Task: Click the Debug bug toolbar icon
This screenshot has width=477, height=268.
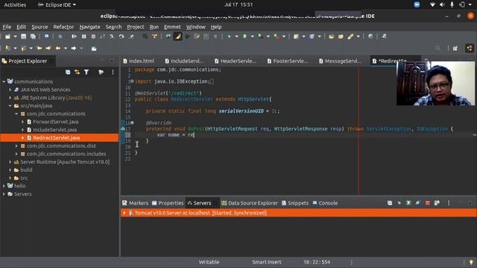Action: coord(229,36)
